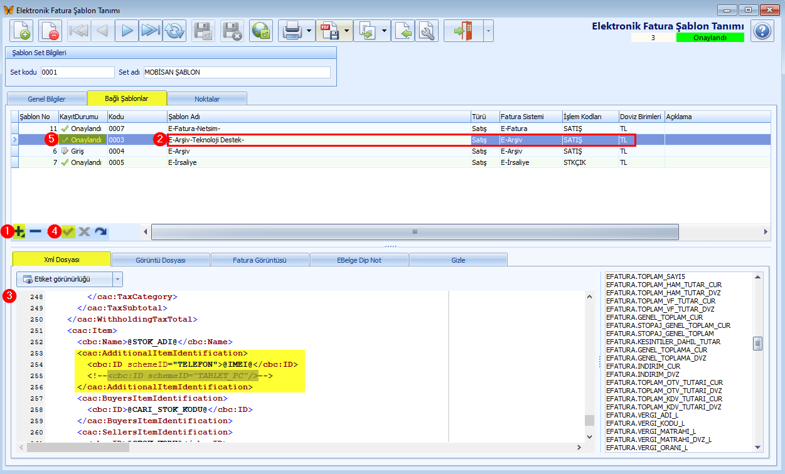The width and height of the screenshot is (785, 474).
Task: Open the printer dropdown arrow
Action: [x=310, y=31]
